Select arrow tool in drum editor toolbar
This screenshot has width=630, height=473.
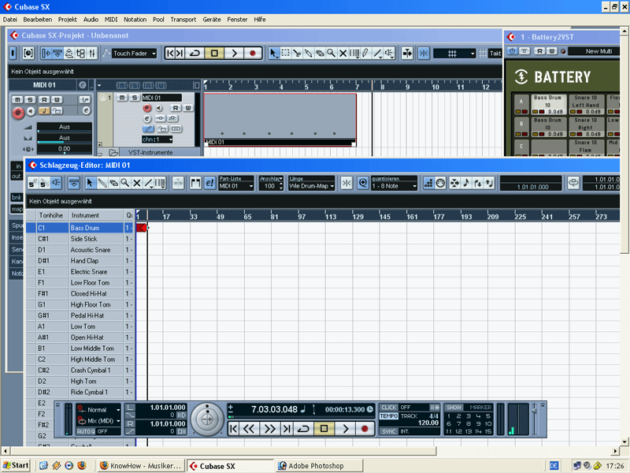(x=90, y=184)
